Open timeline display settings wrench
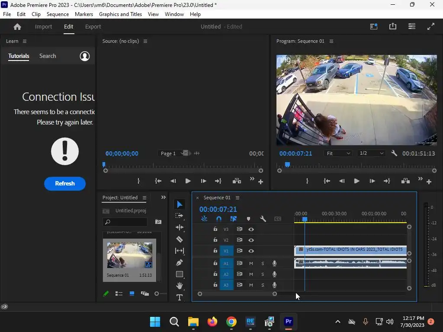This screenshot has width=443, height=332. [263, 219]
